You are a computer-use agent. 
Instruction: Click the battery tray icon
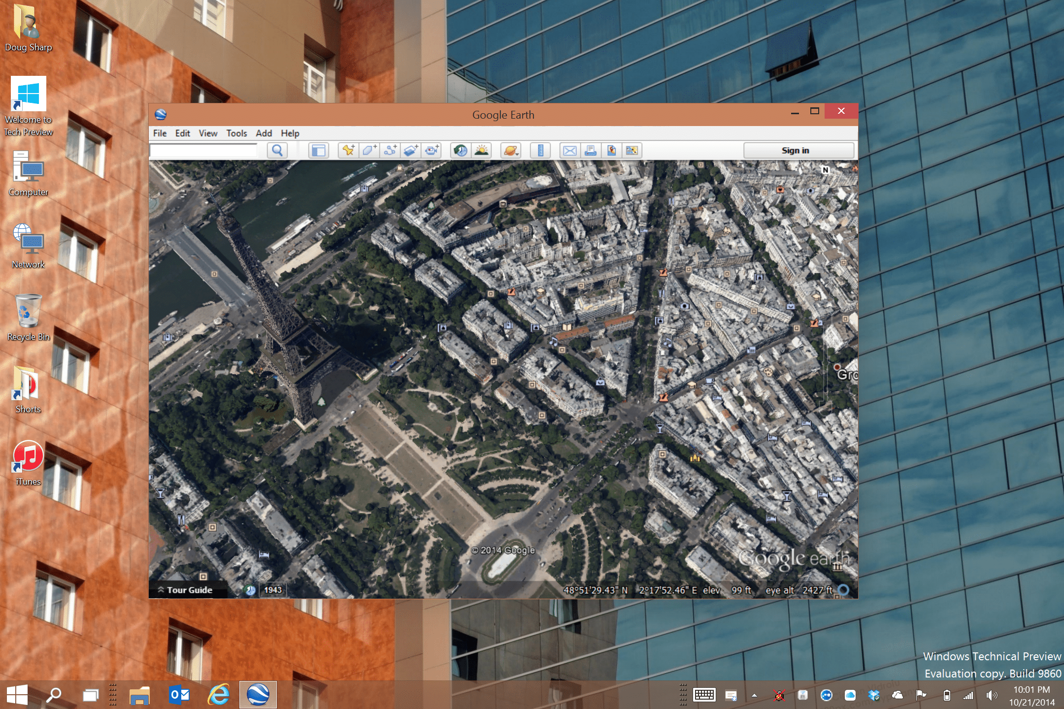click(x=946, y=695)
